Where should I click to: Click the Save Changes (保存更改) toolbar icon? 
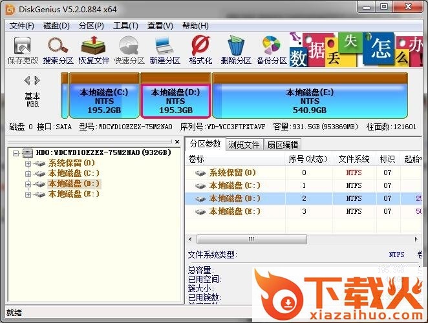click(23, 50)
